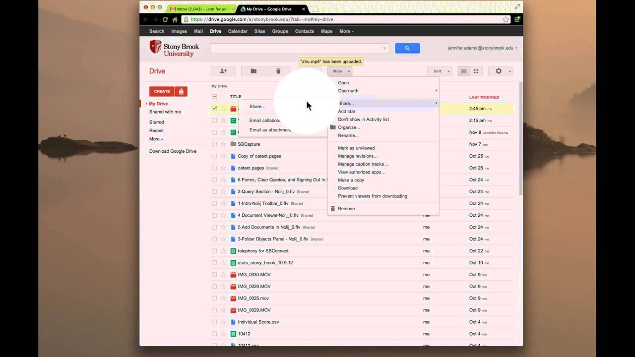The image size is (635, 357).
Task: Star the IMG_0030.MOV file
Action: tap(223, 275)
